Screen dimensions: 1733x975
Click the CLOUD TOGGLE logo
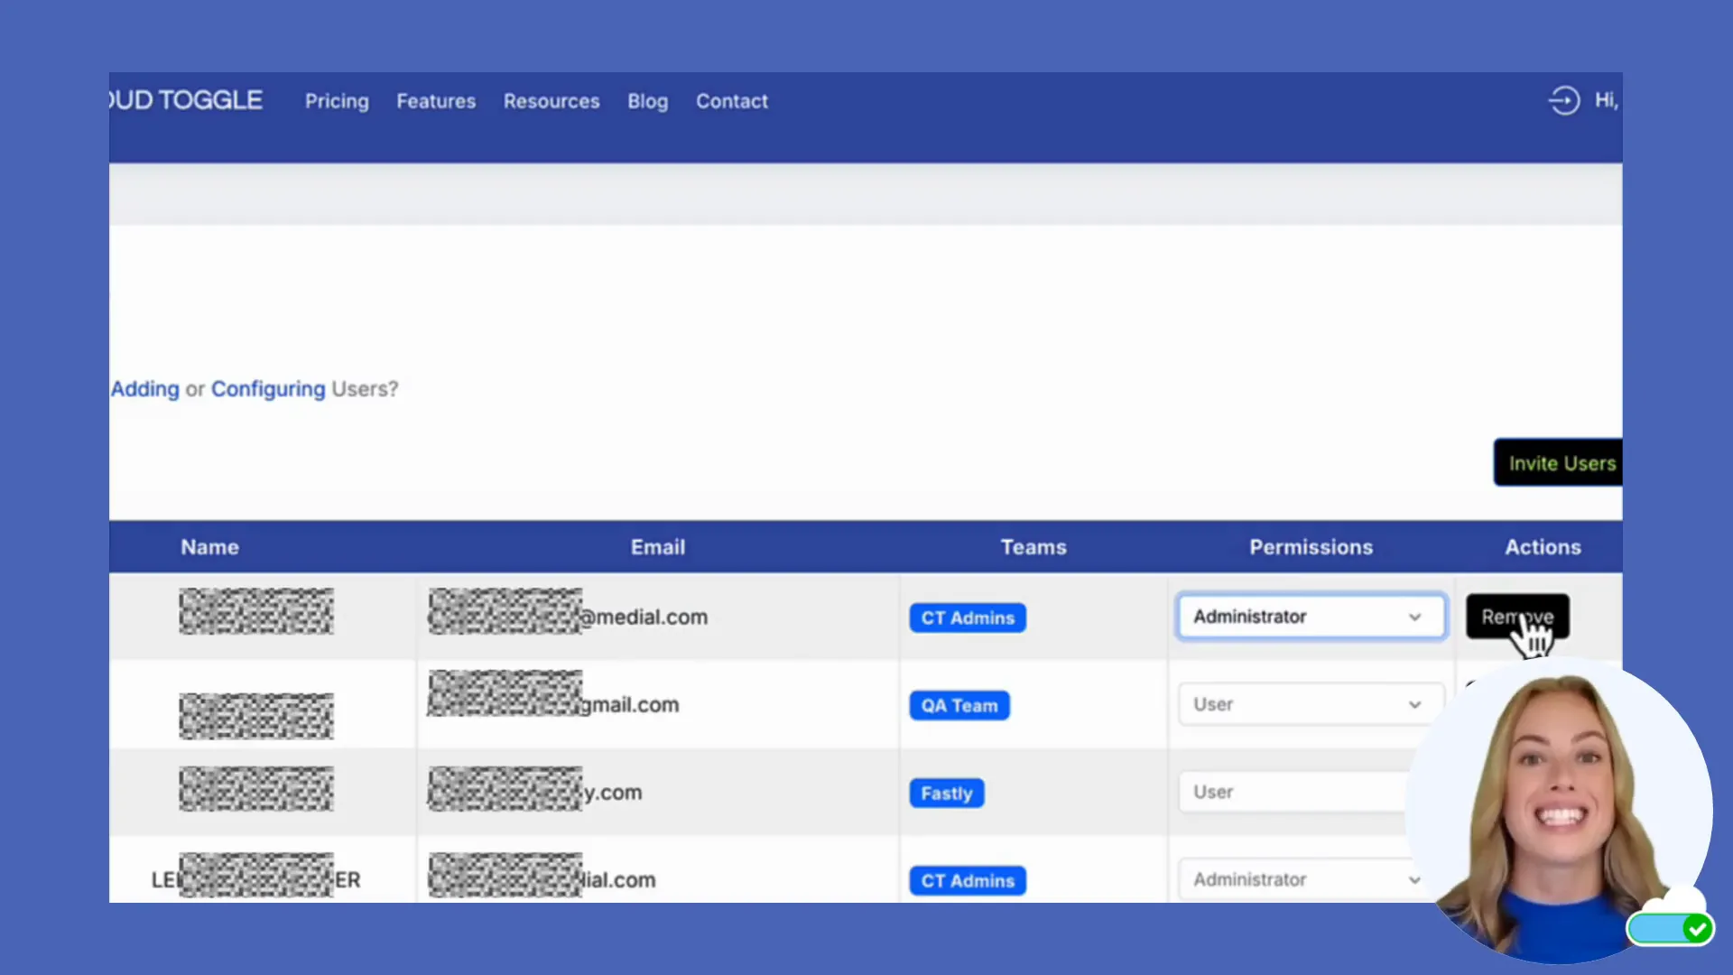coord(183,100)
